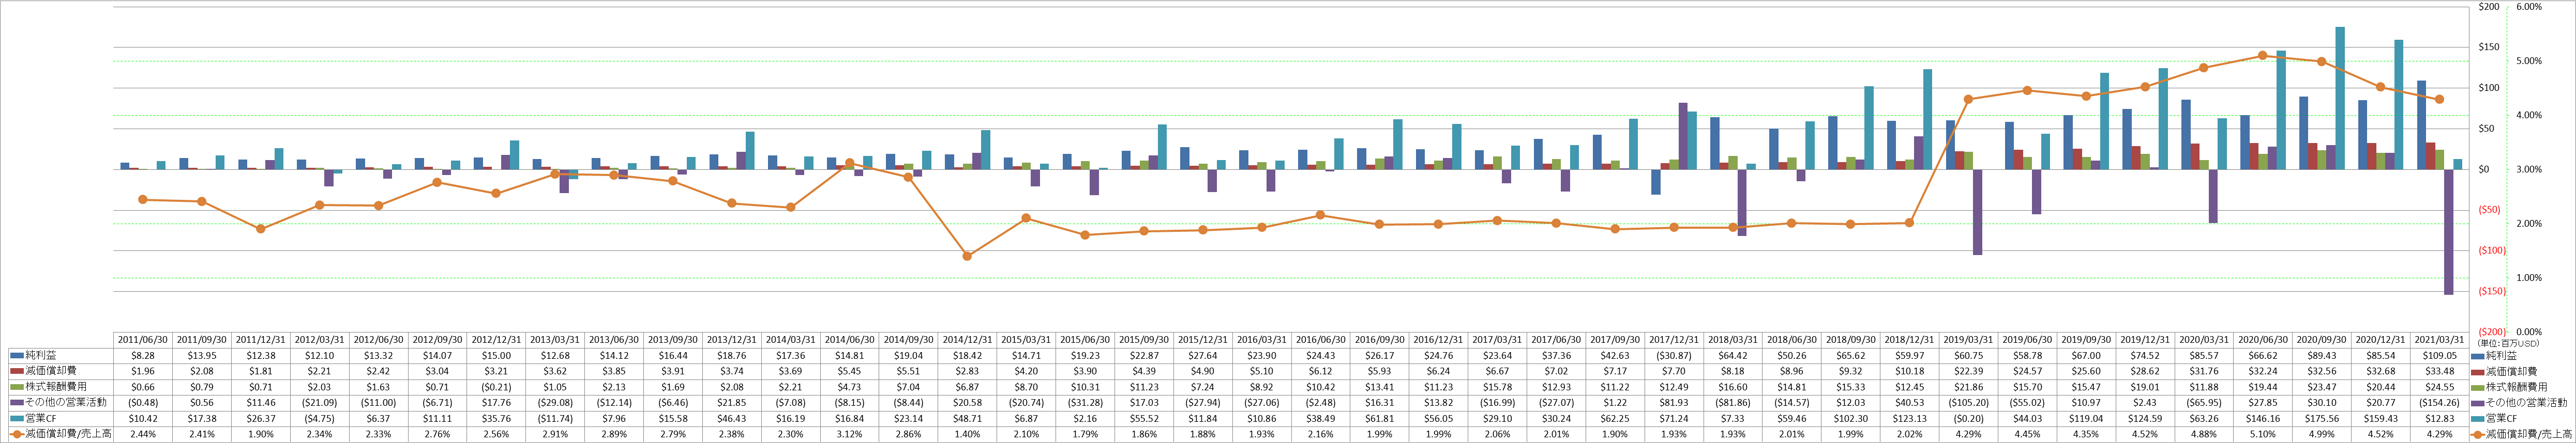
Task: Click the tall purple bar for 2021/03/31
Action: pyautogui.click(x=2449, y=231)
